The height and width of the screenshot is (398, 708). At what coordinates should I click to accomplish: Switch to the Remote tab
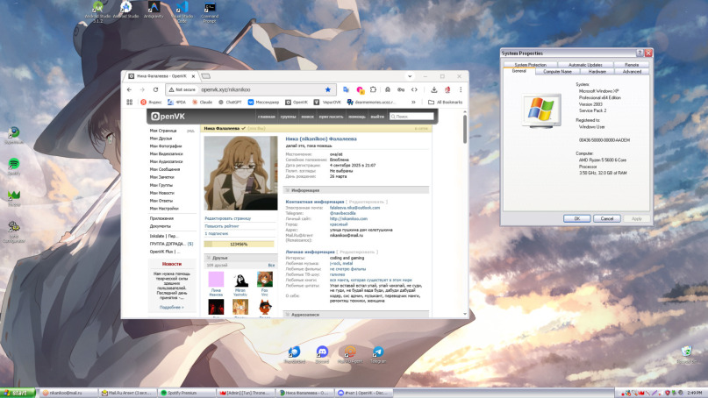pyautogui.click(x=632, y=65)
